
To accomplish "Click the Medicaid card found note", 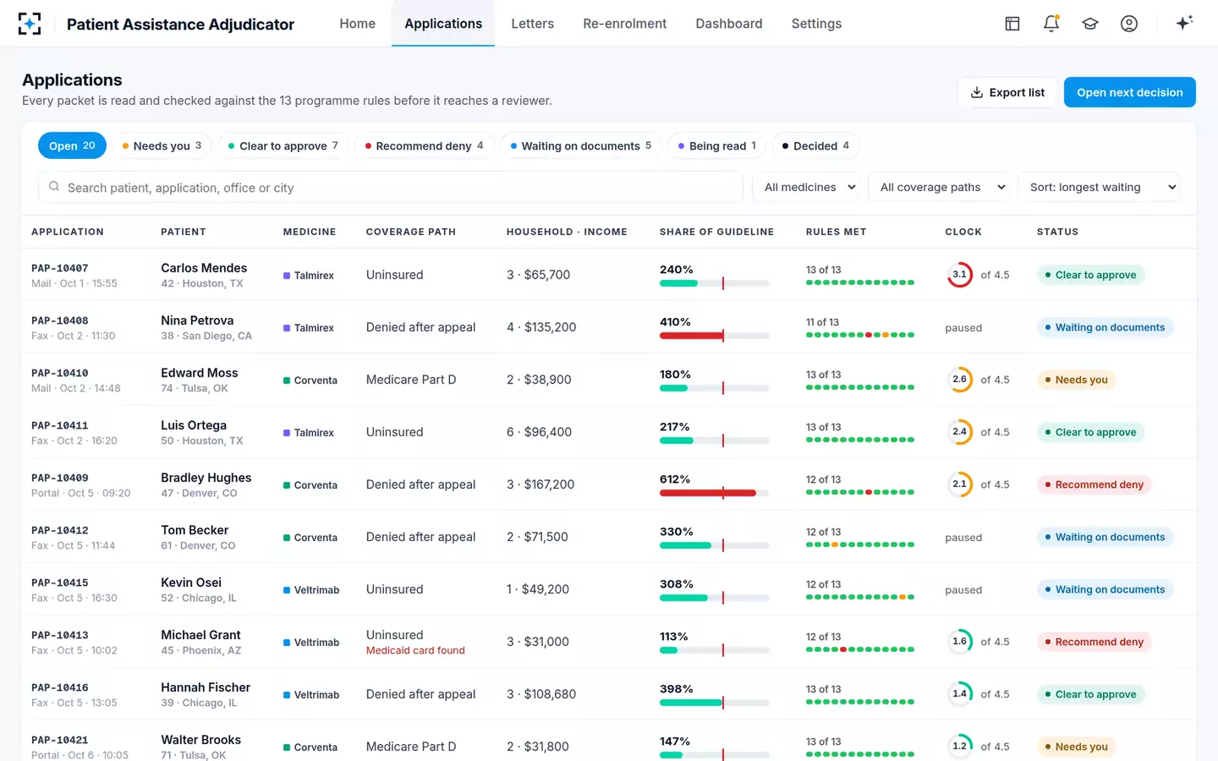I will (415, 650).
